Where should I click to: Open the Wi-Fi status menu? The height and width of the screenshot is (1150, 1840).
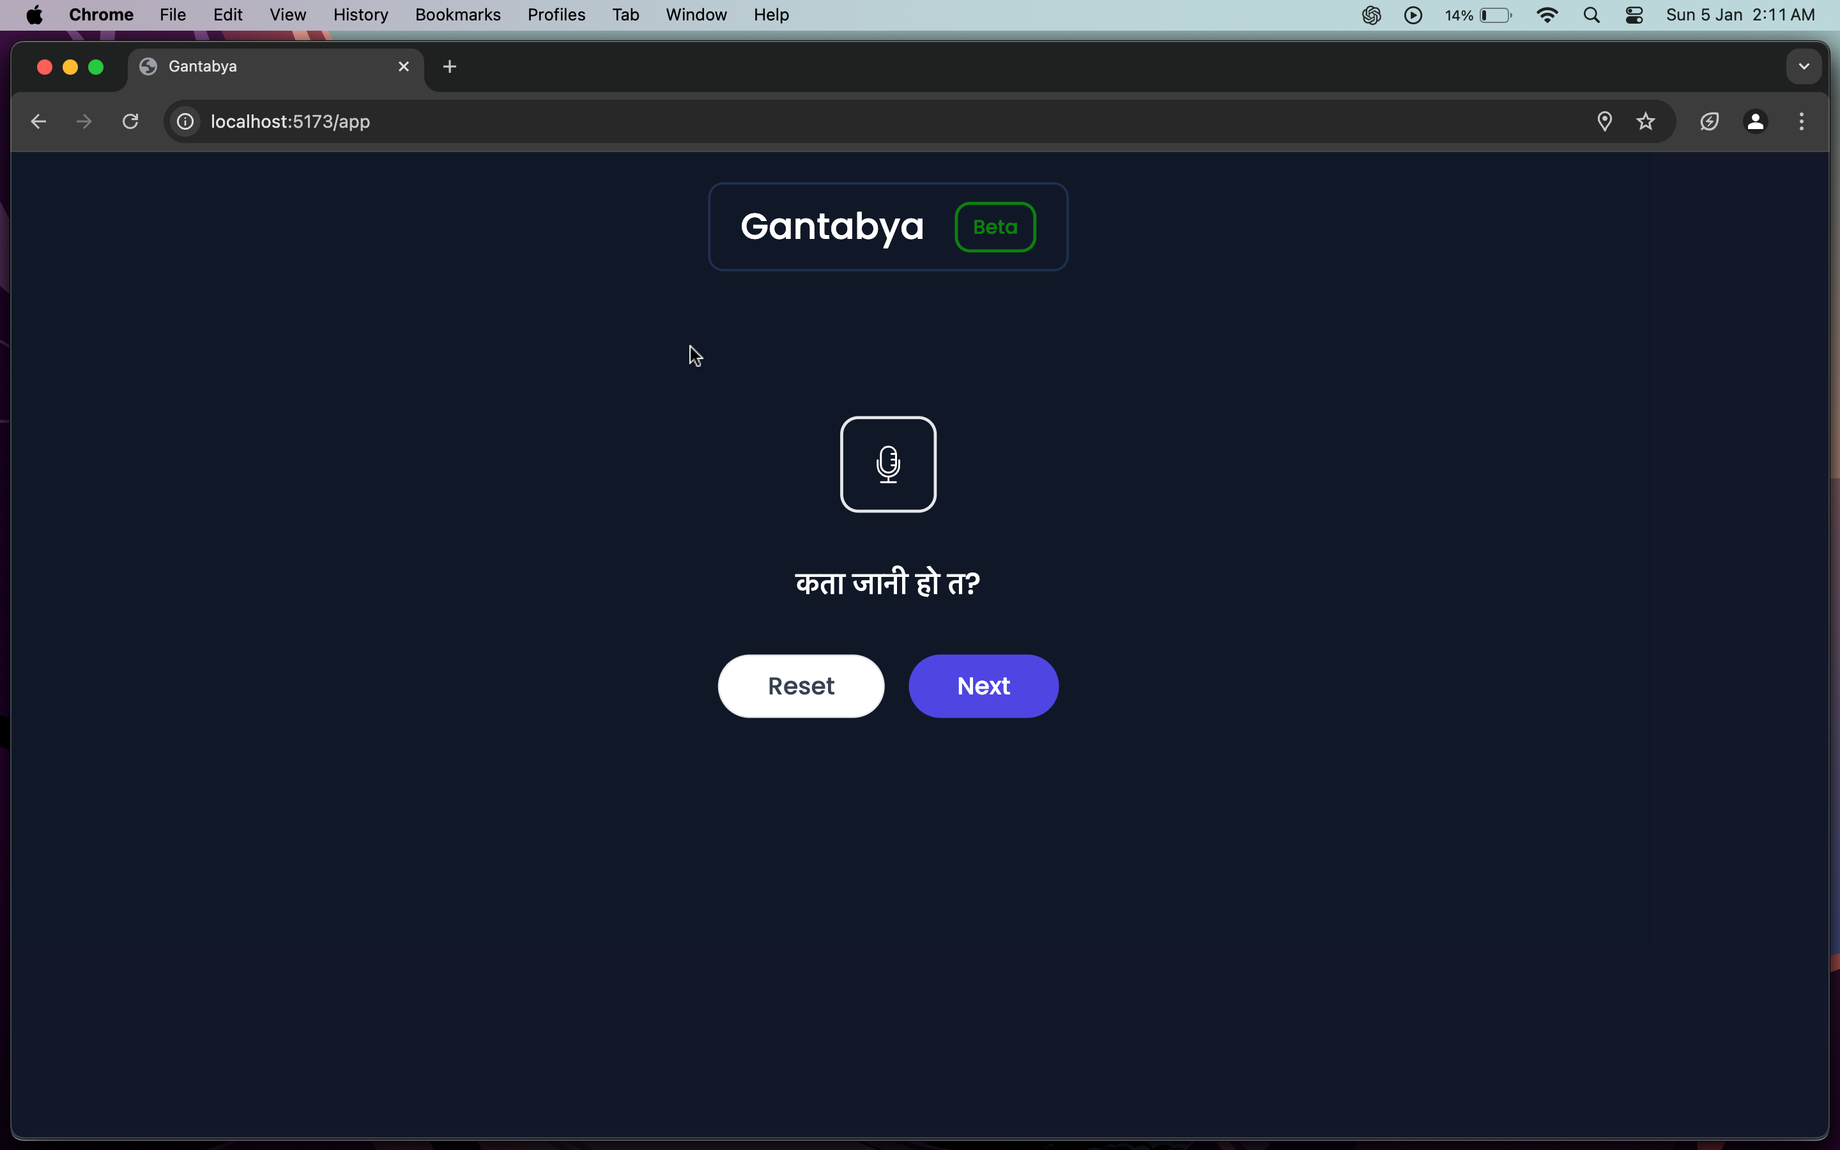pyautogui.click(x=1547, y=15)
